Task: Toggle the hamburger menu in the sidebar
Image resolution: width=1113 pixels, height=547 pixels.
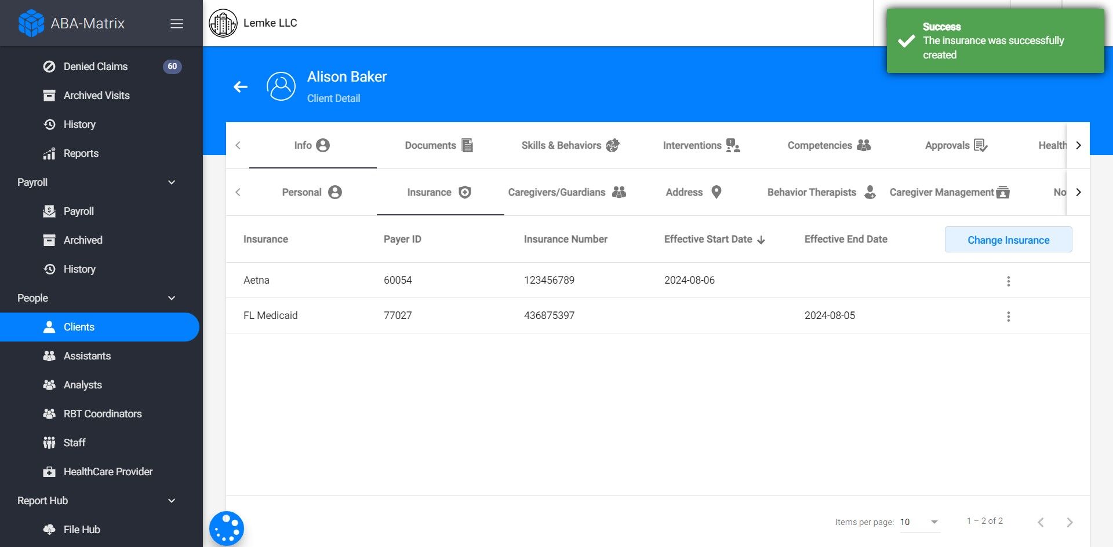Action: (177, 24)
